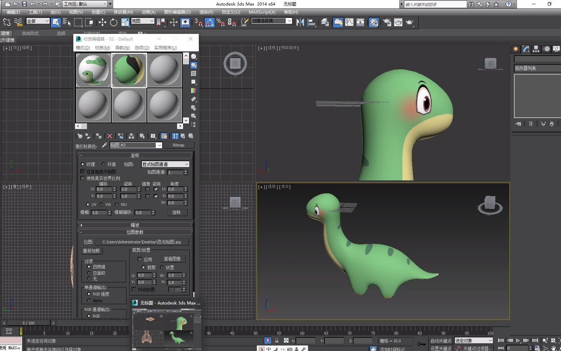Click the Mirror tool icon
The width and height of the screenshot is (561, 351).
click(300, 22)
